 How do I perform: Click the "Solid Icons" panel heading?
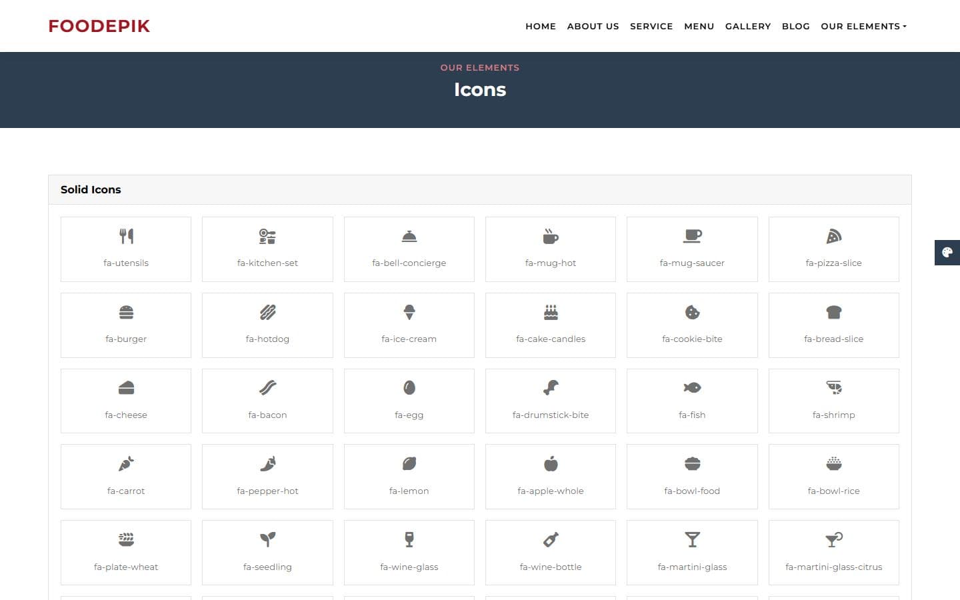tap(91, 189)
